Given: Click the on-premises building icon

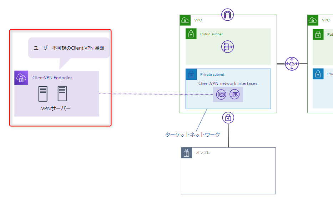Looking at the screenshot, I should tap(186, 153).
